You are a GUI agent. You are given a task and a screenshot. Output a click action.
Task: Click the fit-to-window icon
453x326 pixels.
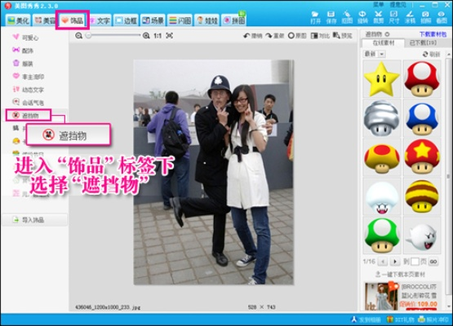(x=170, y=36)
